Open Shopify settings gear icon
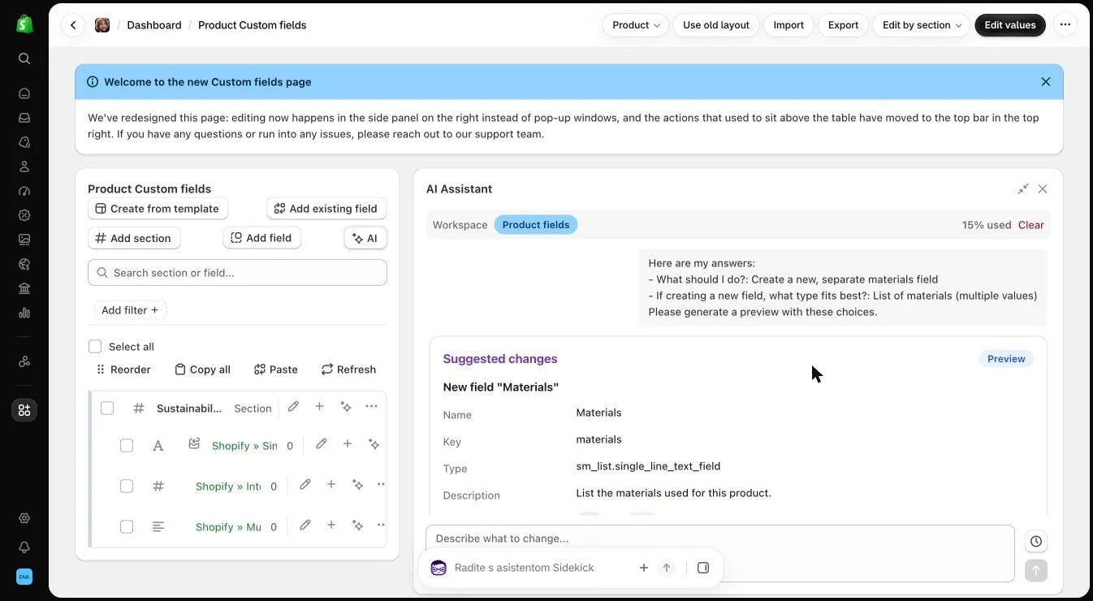1093x601 pixels. [x=24, y=518]
